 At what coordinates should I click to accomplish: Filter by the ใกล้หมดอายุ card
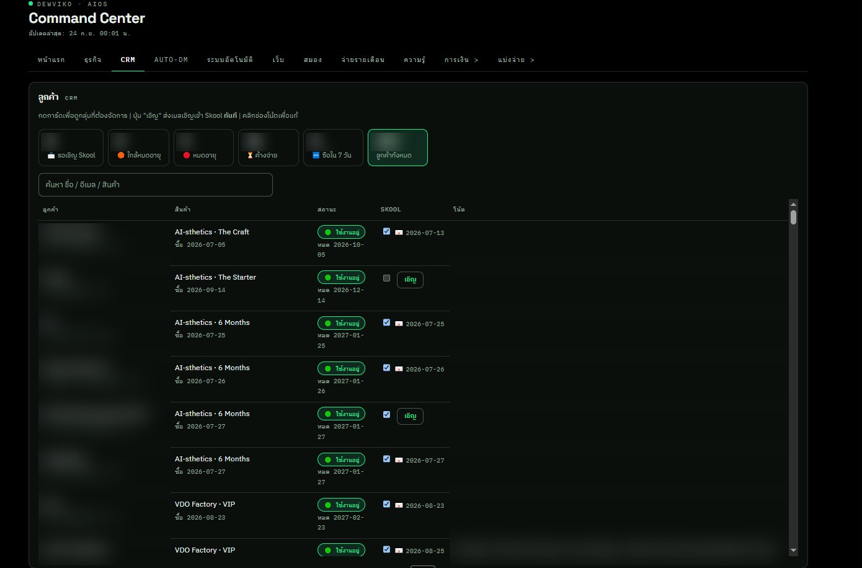138,148
